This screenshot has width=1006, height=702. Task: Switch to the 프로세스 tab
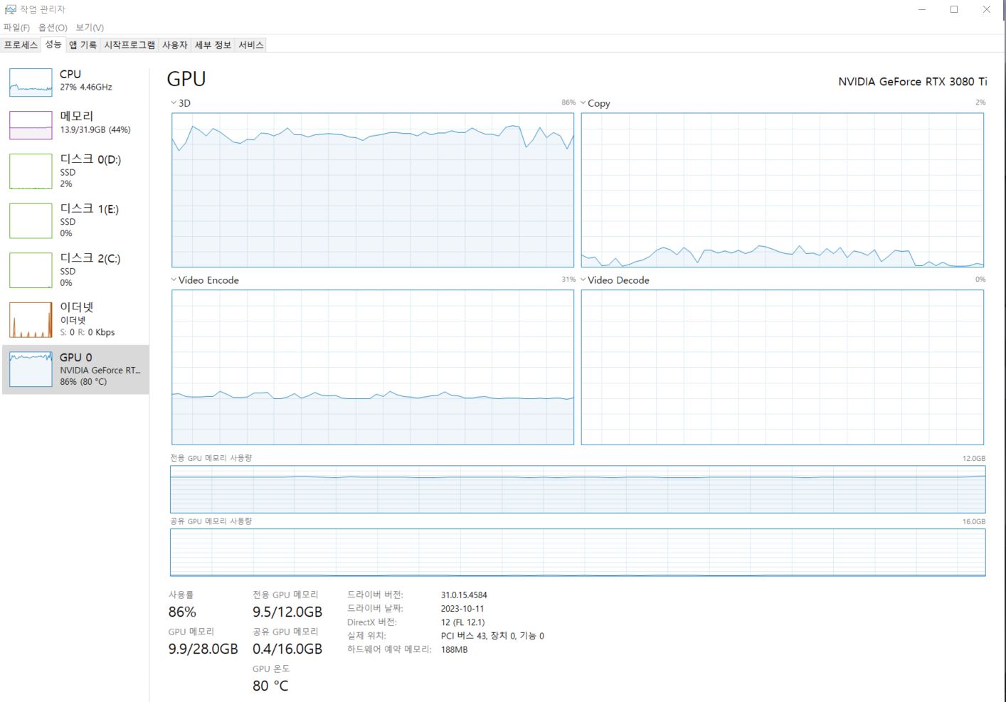[21, 45]
